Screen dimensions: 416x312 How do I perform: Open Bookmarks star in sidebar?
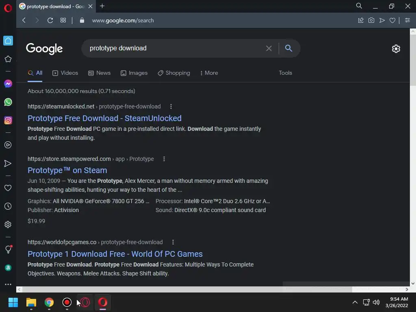coord(8,59)
